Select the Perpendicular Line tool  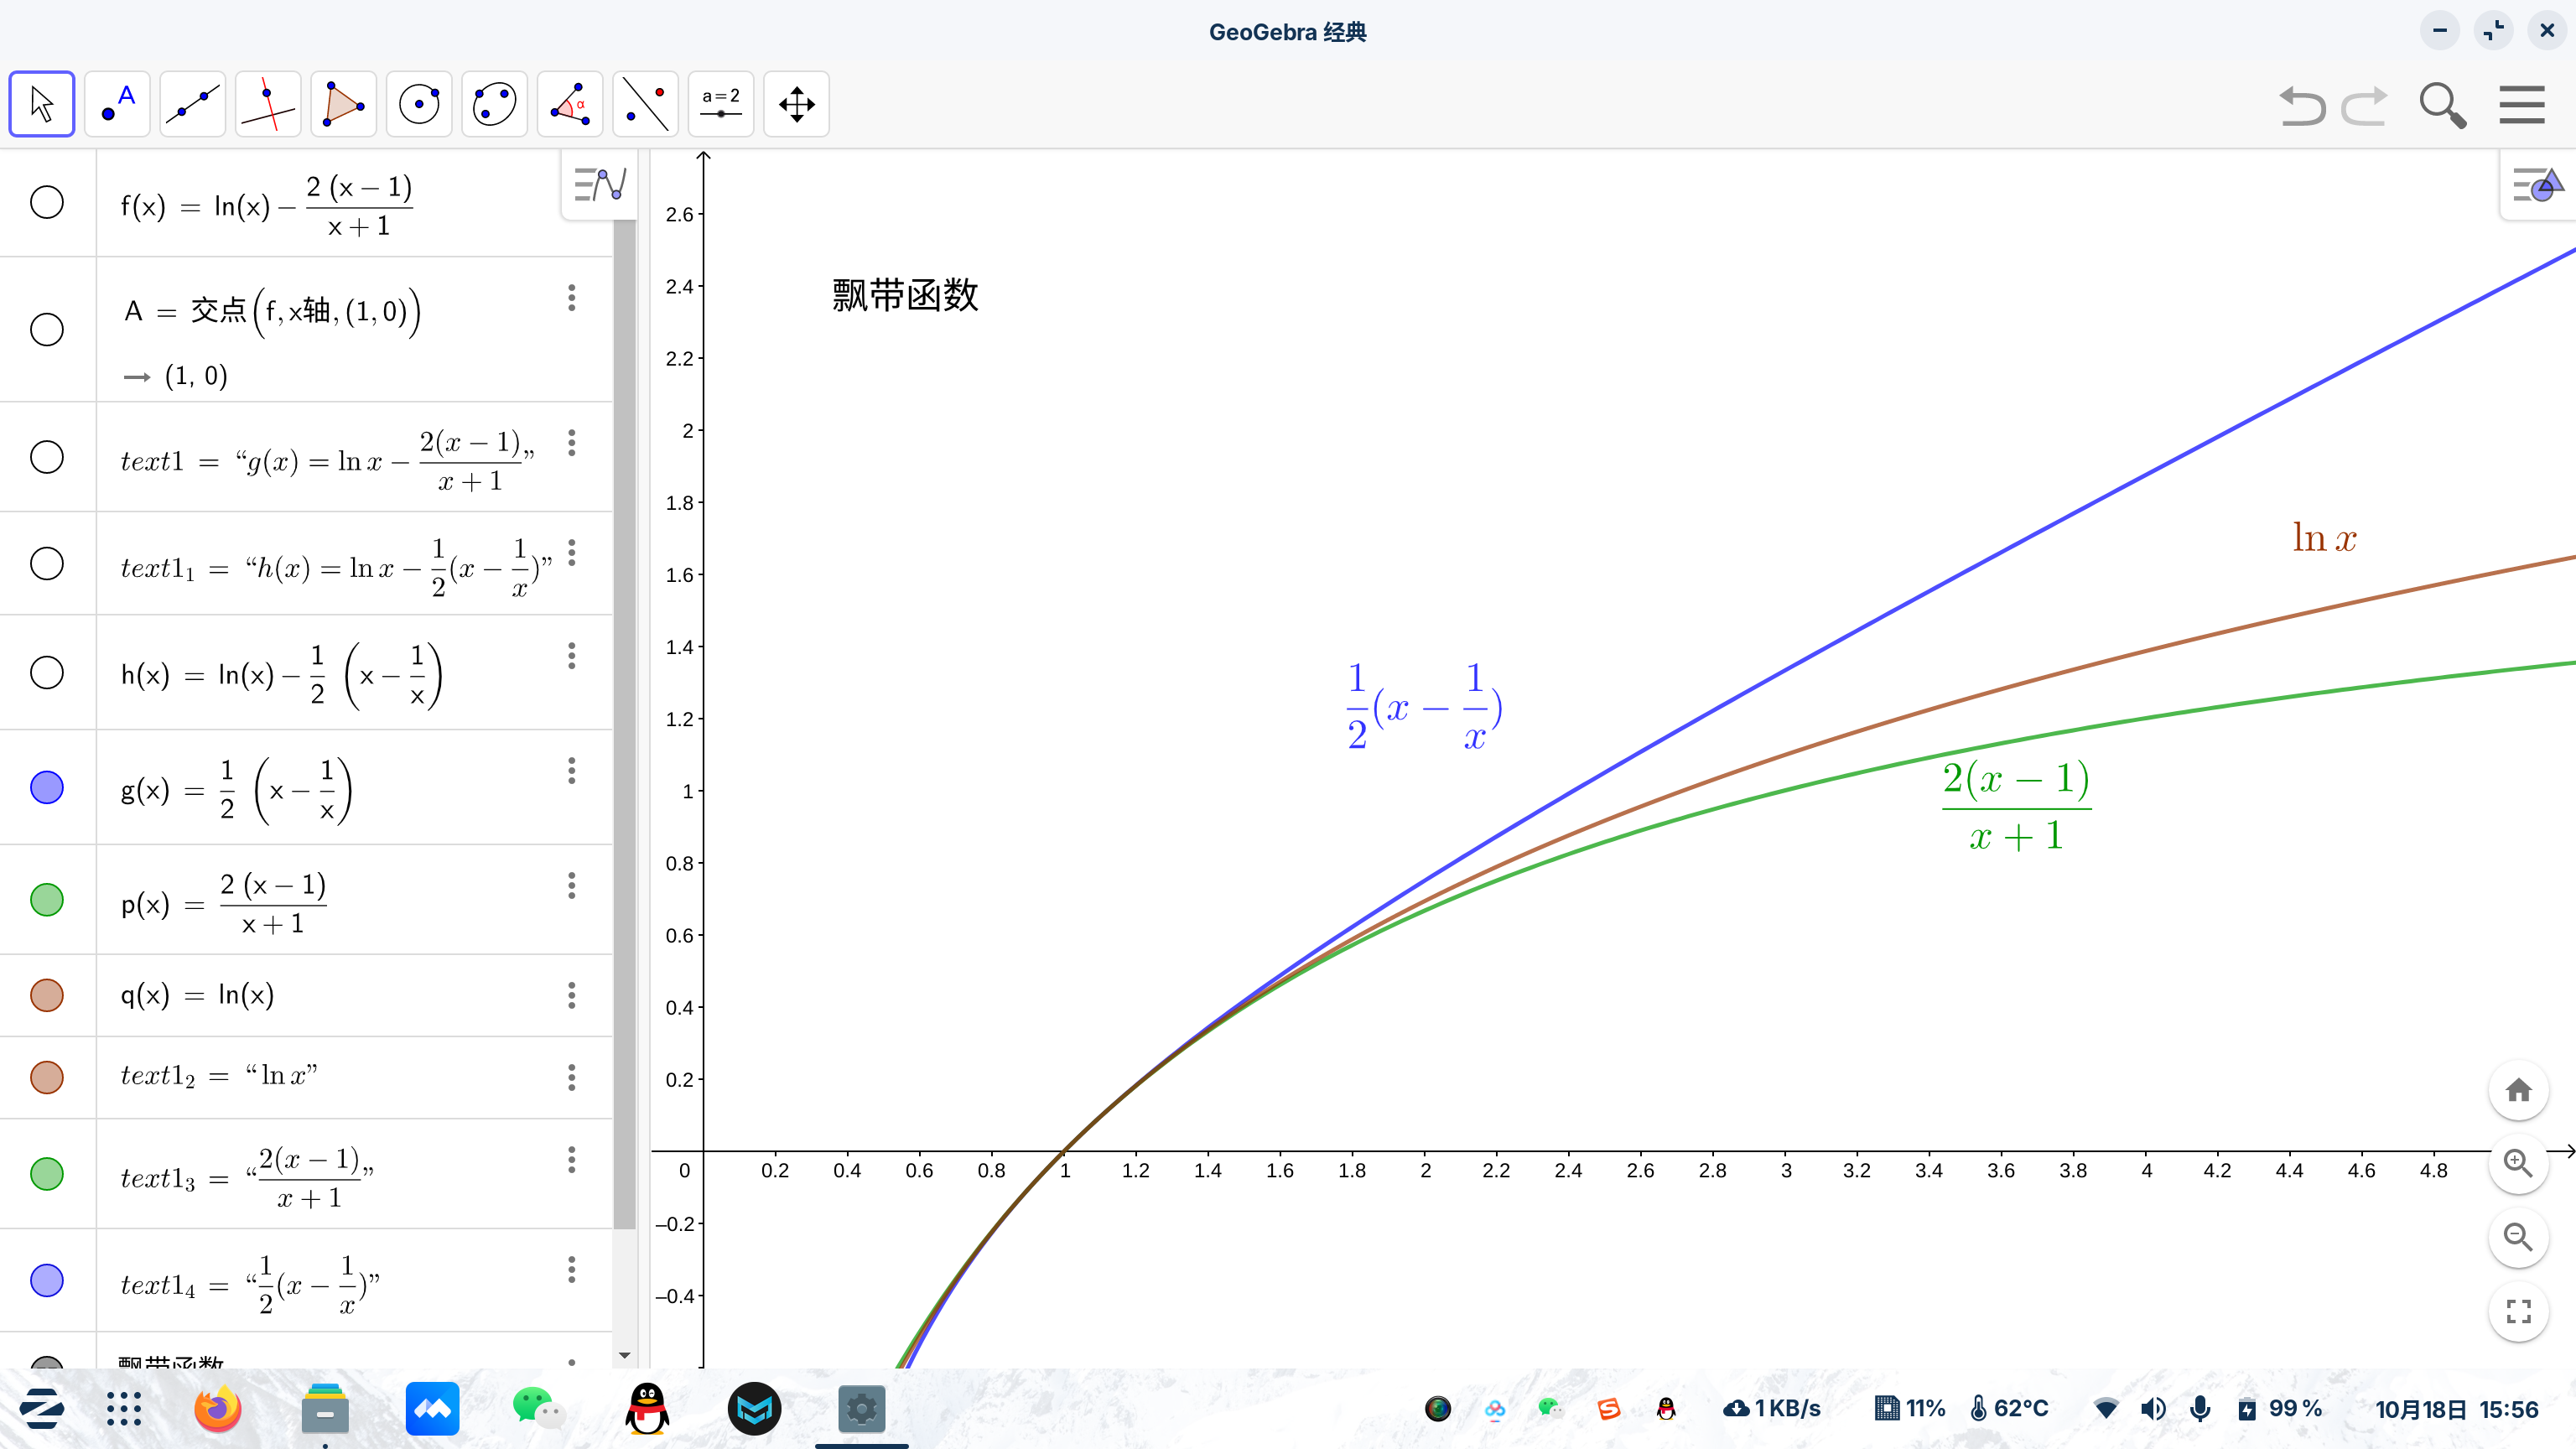(x=268, y=104)
